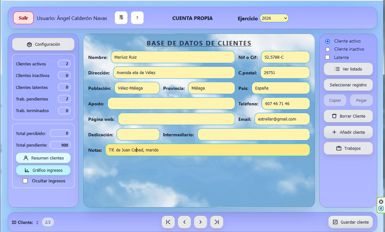Open help with the question mark button

(x=137, y=18)
